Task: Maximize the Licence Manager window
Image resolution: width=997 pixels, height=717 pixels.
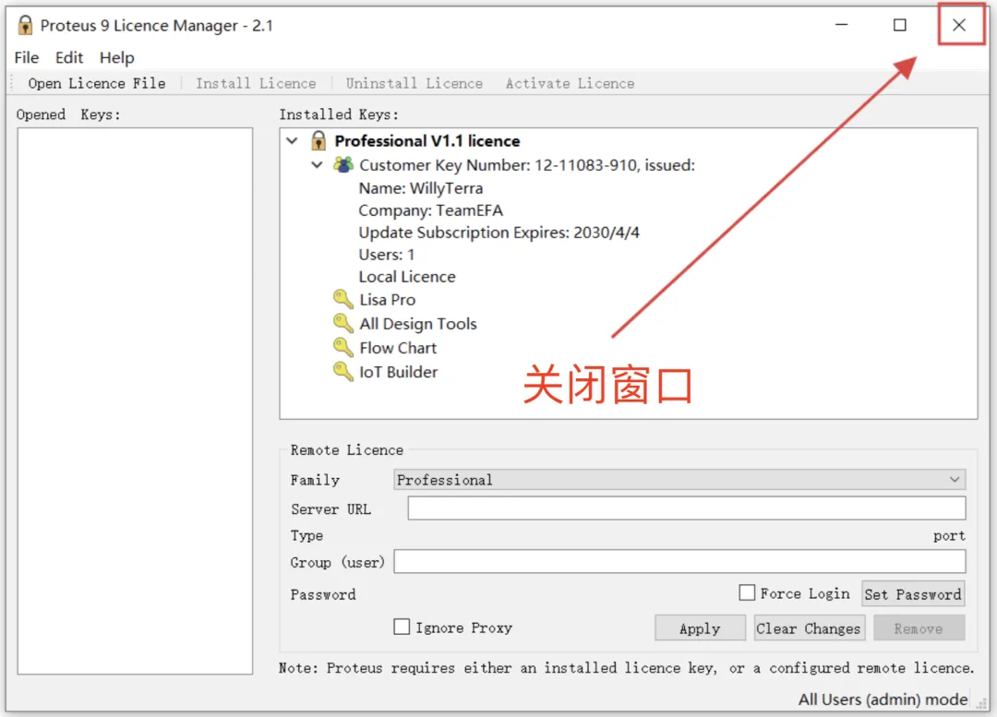Action: (900, 25)
